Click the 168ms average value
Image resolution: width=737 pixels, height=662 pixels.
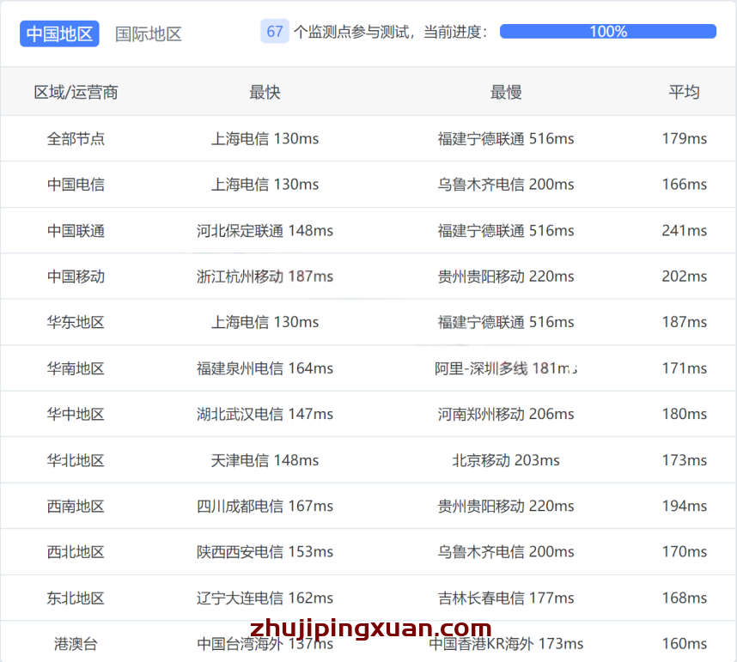click(685, 598)
